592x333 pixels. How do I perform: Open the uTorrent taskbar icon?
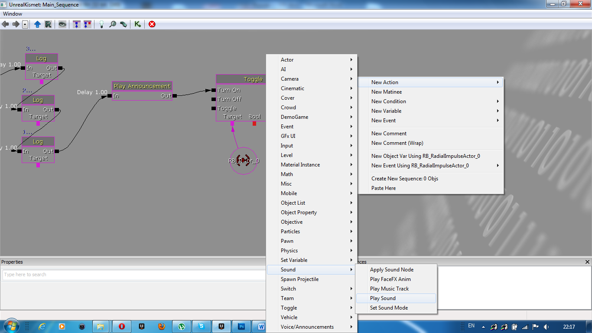click(x=182, y=326)
